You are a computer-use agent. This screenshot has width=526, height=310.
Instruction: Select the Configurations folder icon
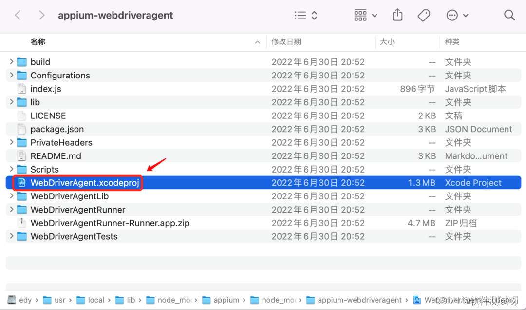(22, 75)
